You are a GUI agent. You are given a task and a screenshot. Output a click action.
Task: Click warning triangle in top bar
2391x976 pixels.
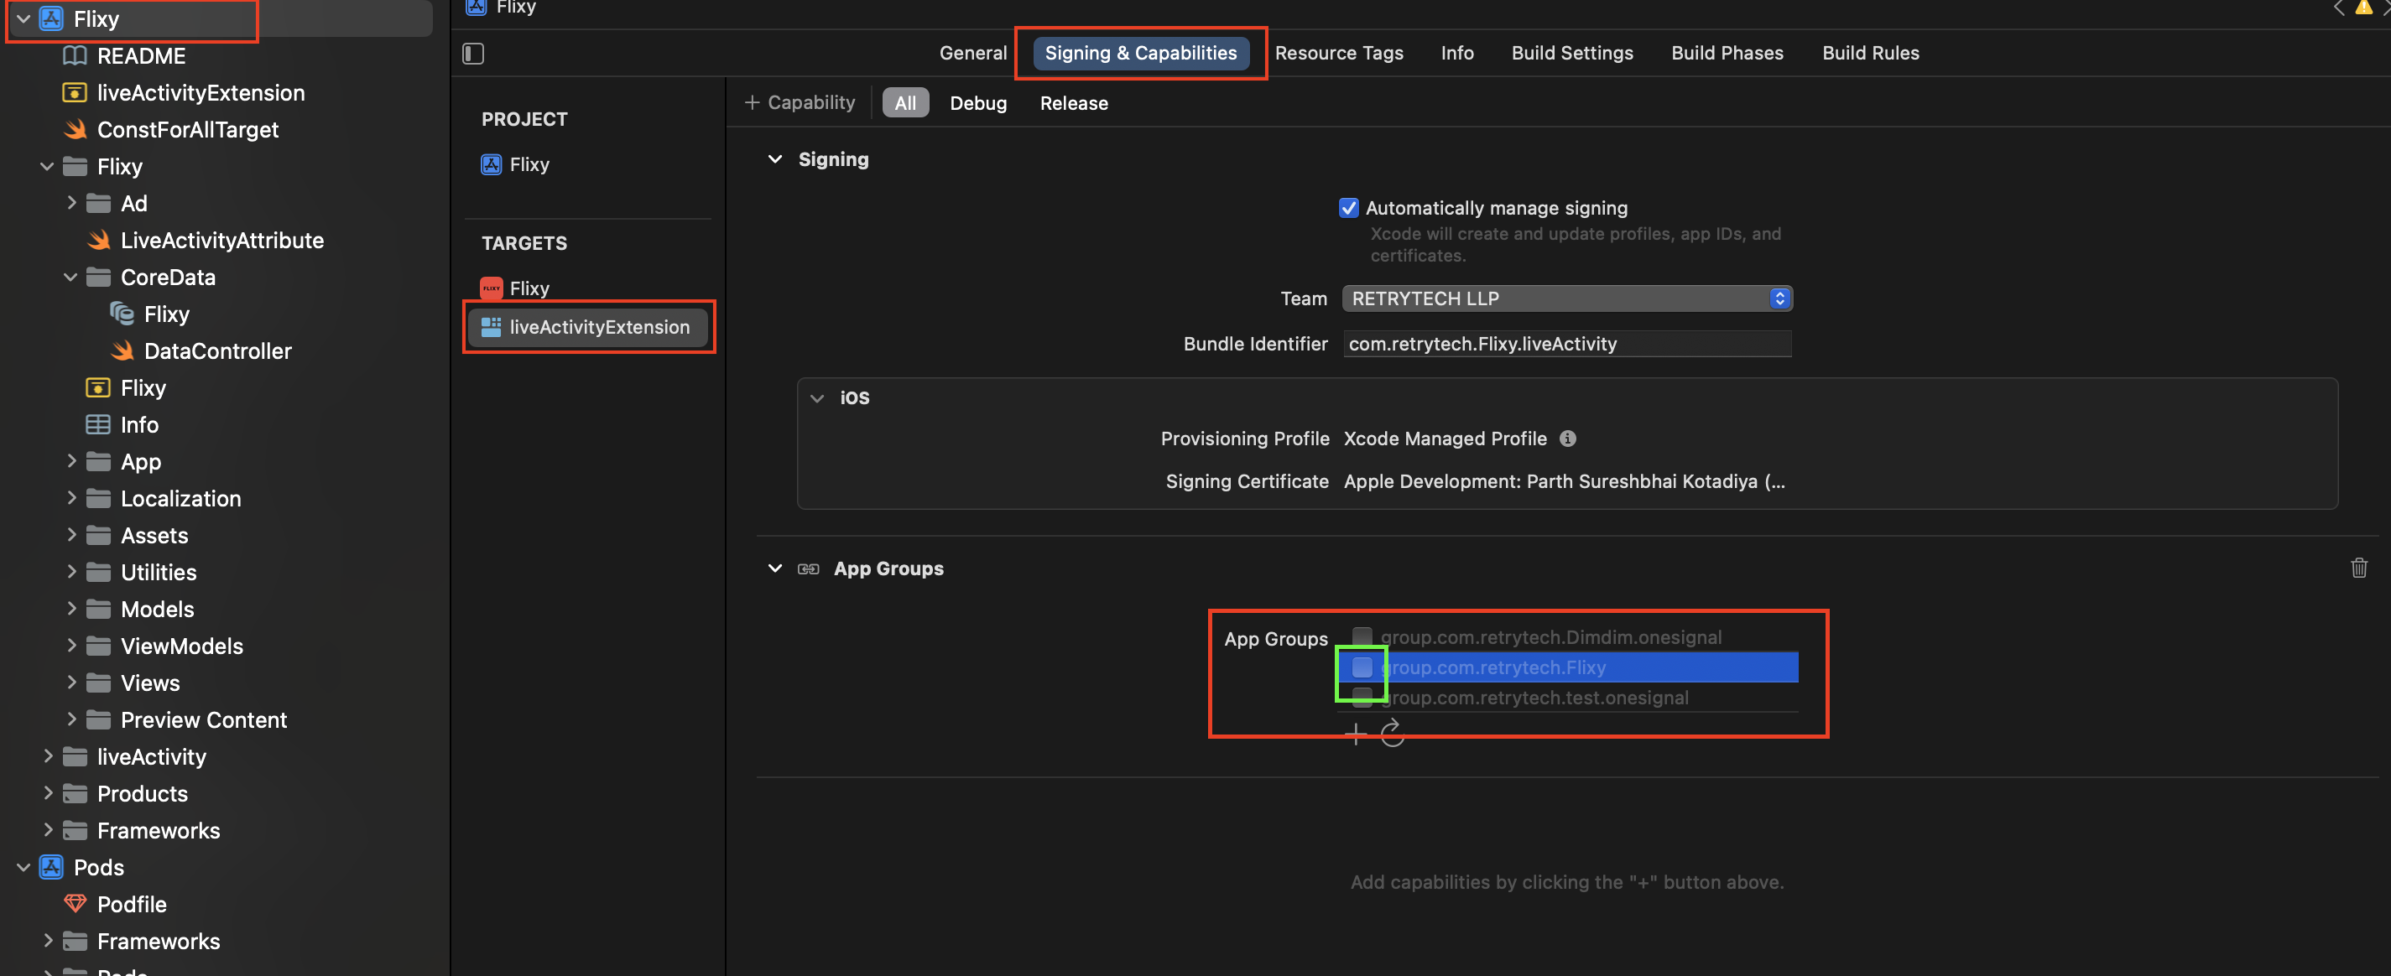2363,8
